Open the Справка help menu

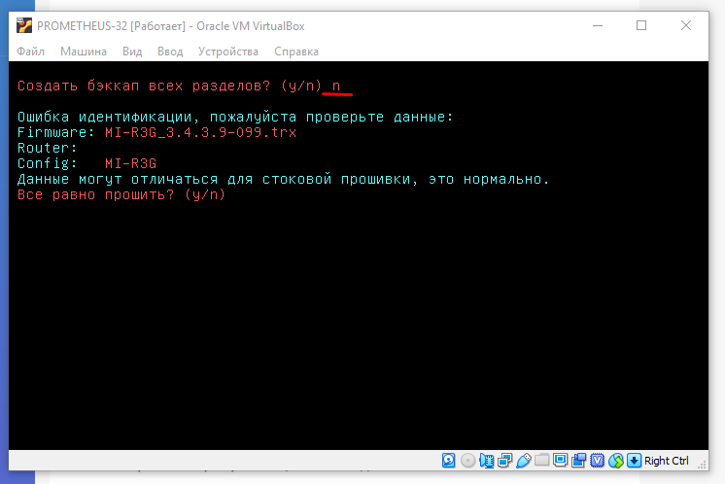296,52
